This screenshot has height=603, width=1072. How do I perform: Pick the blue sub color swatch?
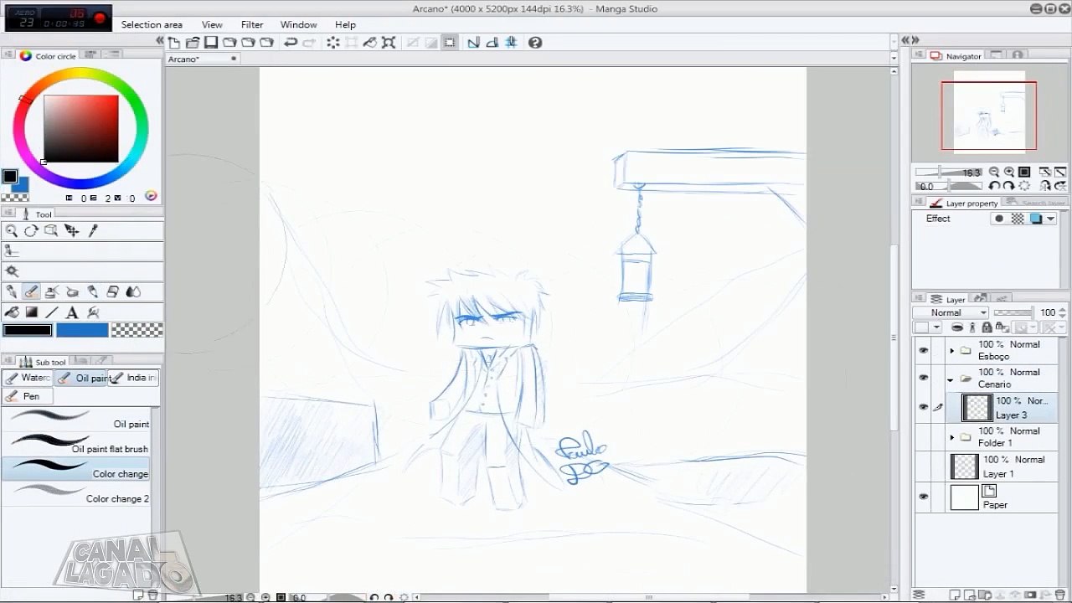82,331
